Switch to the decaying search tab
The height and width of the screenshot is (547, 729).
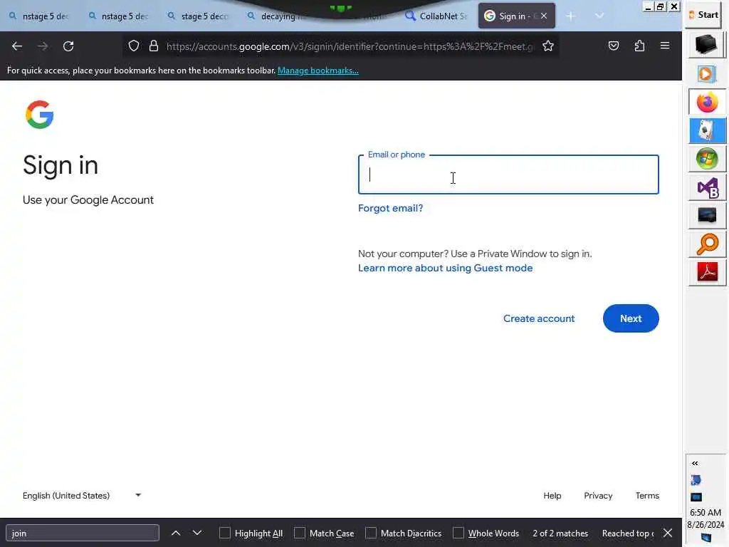coord(277,16)
